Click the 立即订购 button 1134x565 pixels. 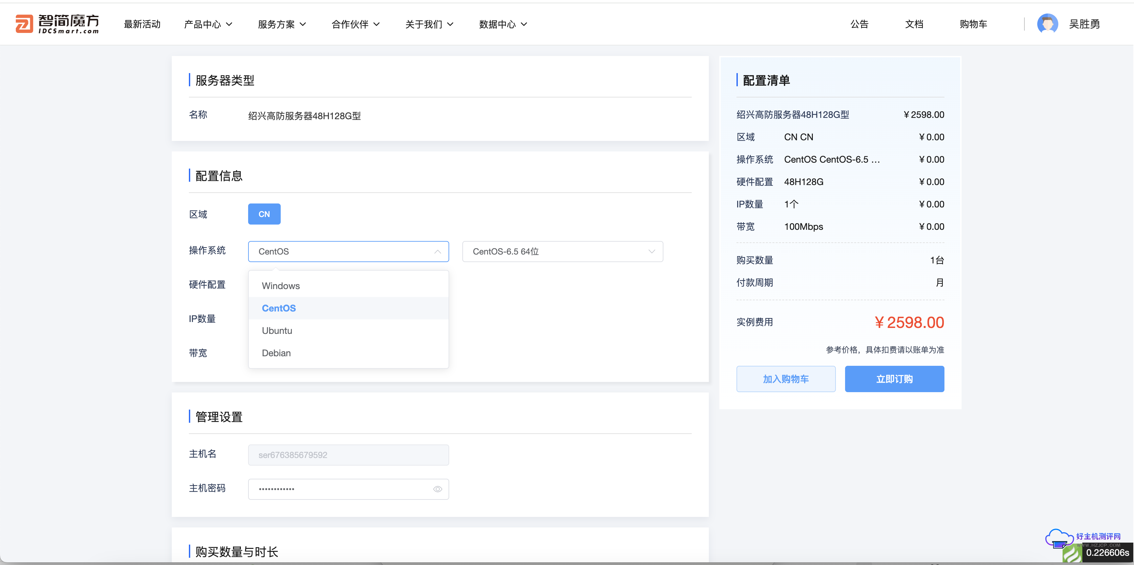894,379
